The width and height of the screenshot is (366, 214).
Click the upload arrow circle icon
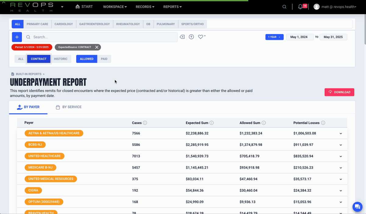point(191,37)
